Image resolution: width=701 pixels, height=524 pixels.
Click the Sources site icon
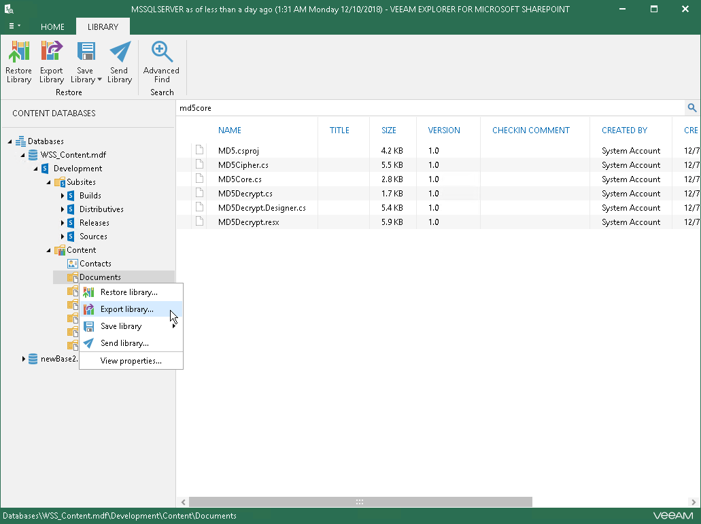(71, 237)
